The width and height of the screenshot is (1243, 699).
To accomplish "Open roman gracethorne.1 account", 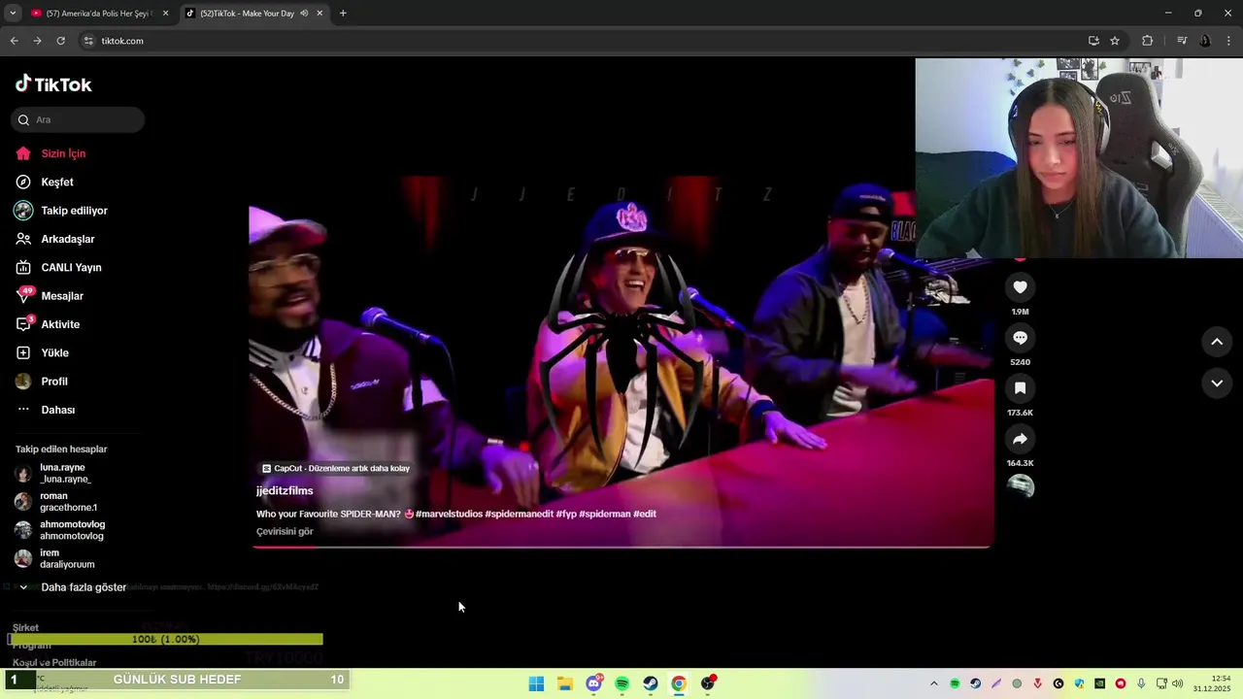I will pyautogui.click(x=68, y=502).
